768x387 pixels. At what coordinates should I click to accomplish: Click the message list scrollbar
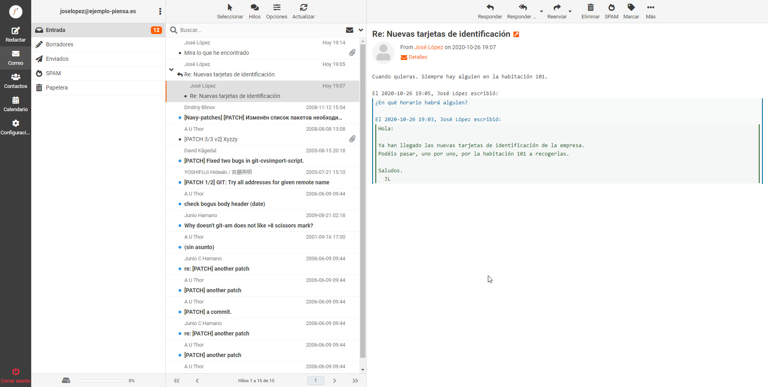click(x=363, y=201)
